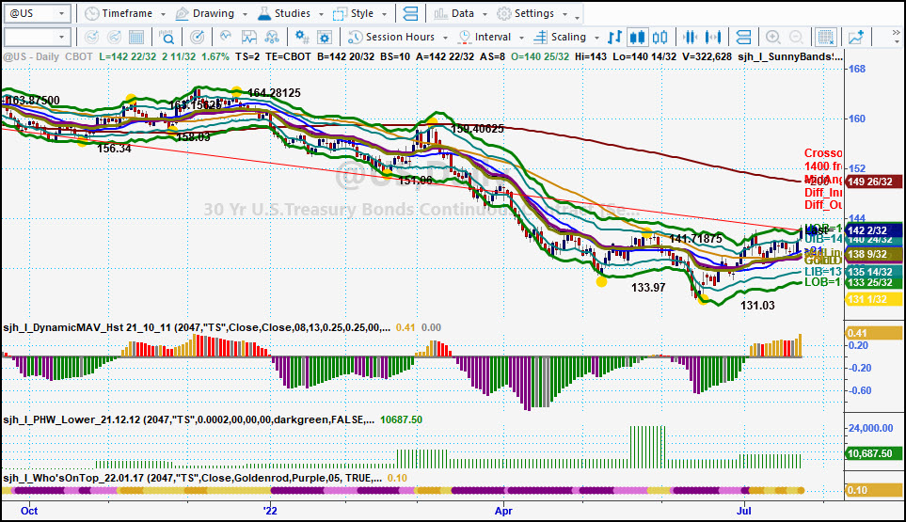The width and height of the screenshot is (906, 522).
Task: Expand the Timeframe dropdown arrow
Action: 163,14
